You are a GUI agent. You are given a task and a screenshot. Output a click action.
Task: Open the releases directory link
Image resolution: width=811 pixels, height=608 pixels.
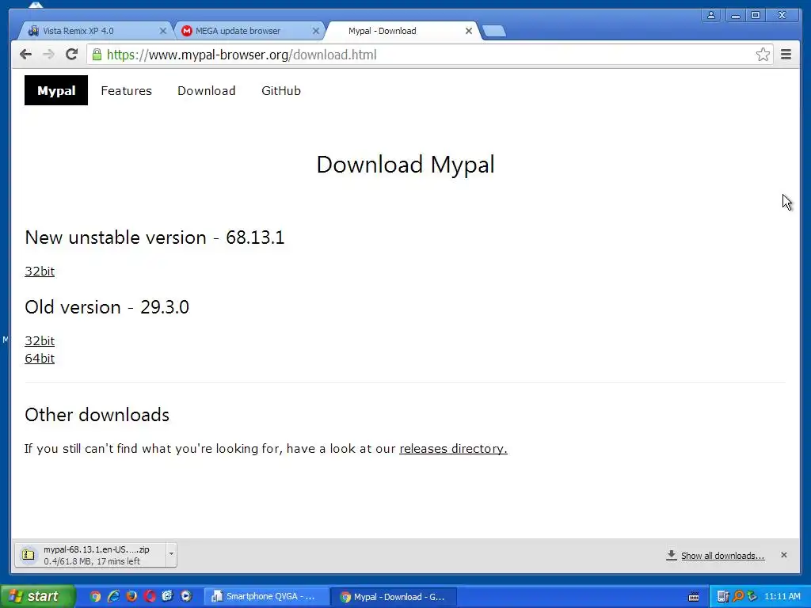453,449
